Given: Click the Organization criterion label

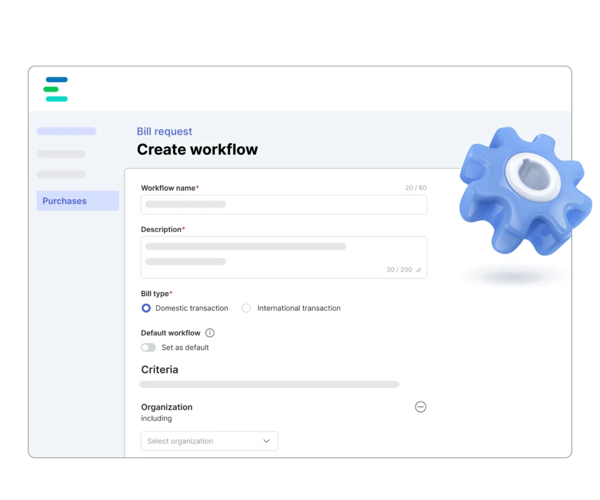Looking at the screenshot, I should click(x=167, y=407).
